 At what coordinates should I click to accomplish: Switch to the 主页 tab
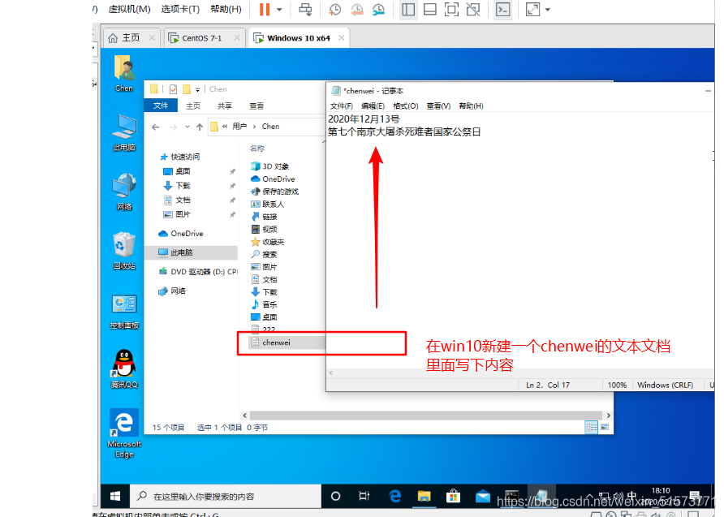pos(131,38)
